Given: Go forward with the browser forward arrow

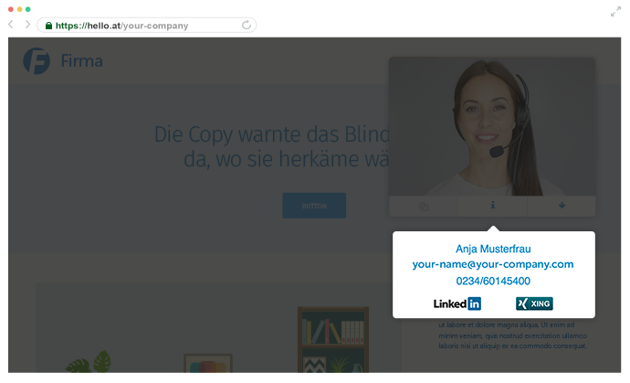Looking at the screenshot, I should click(27, 25).
